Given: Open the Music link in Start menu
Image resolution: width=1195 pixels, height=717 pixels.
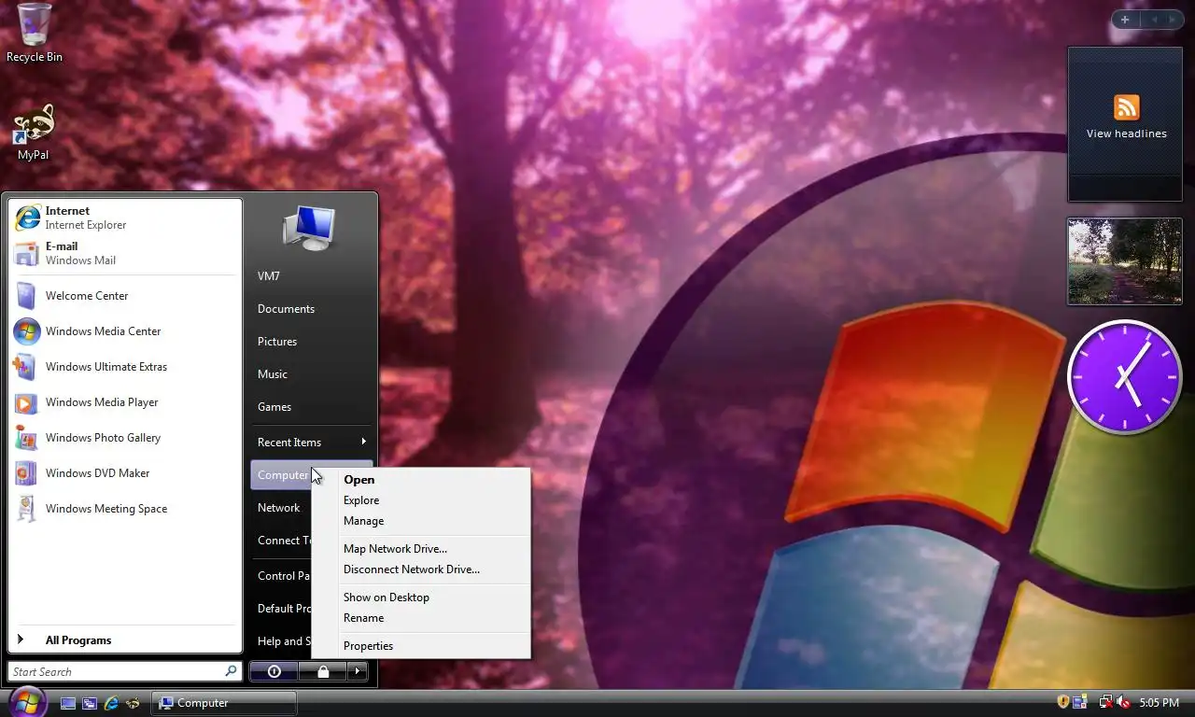Looking at the screenshot, I should pos(311,374).
